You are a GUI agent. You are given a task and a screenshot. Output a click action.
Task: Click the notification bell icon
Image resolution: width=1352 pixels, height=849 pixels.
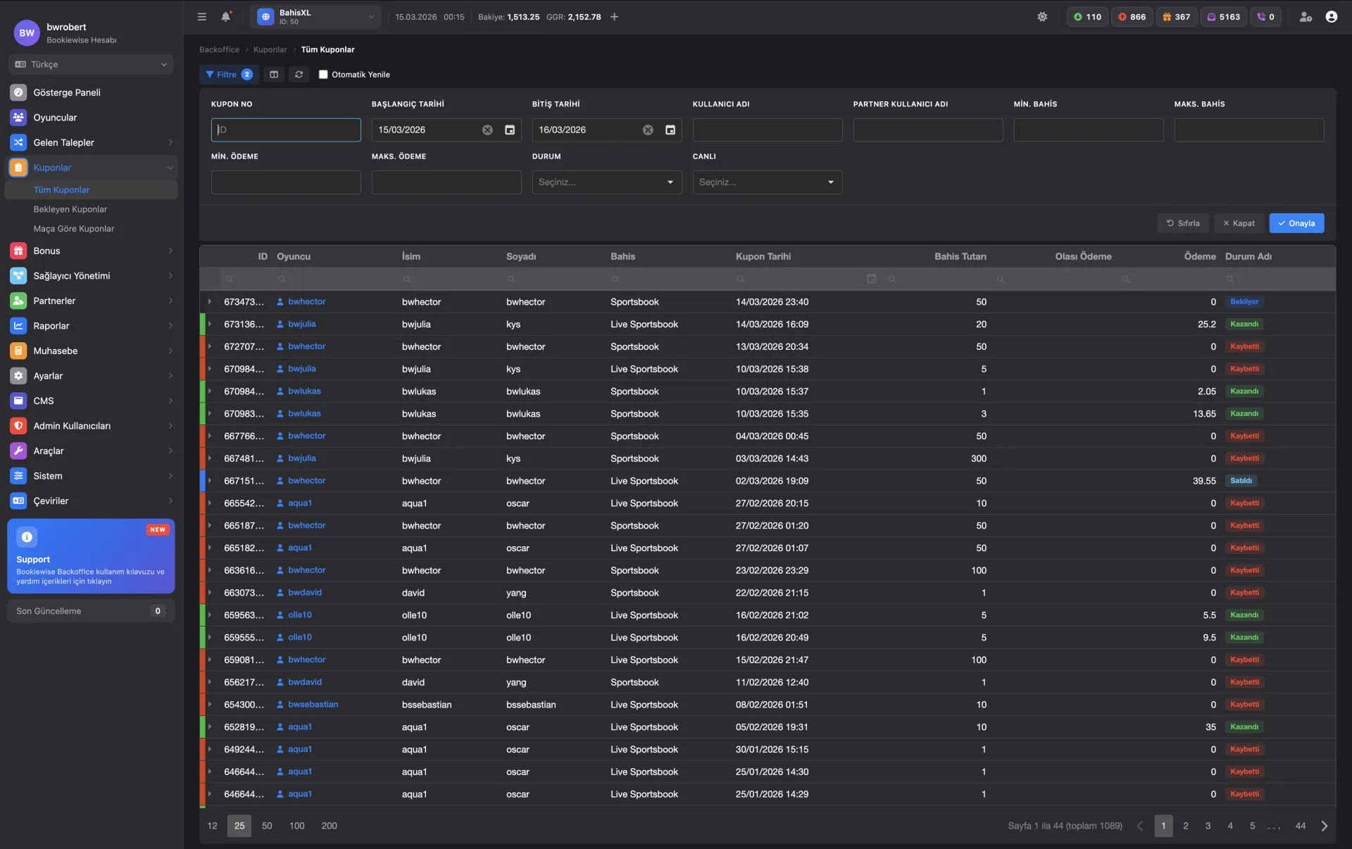point(225,17)
